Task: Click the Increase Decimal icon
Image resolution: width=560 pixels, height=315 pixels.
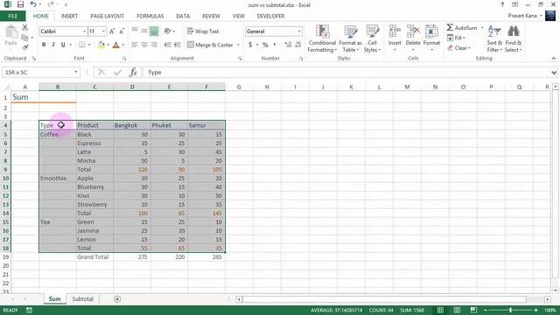Action: coord(288,45)
